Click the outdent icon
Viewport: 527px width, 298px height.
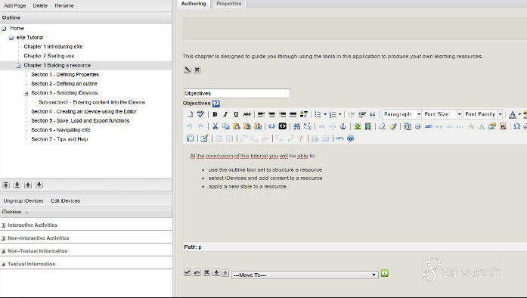pos(352,114)
